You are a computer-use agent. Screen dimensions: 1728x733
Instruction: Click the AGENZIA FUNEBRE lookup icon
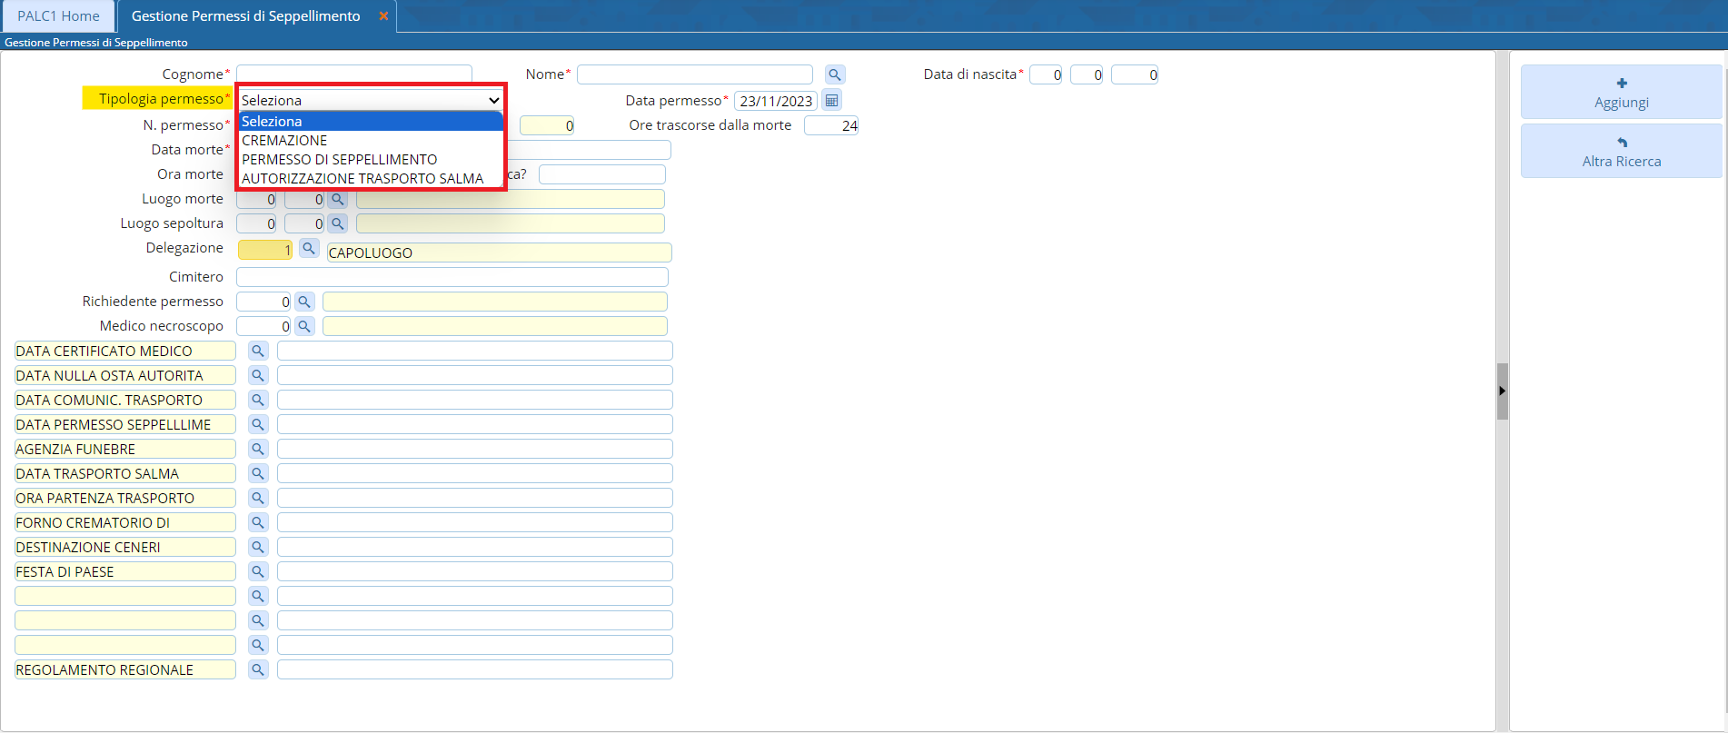click(x=258, y=449)
